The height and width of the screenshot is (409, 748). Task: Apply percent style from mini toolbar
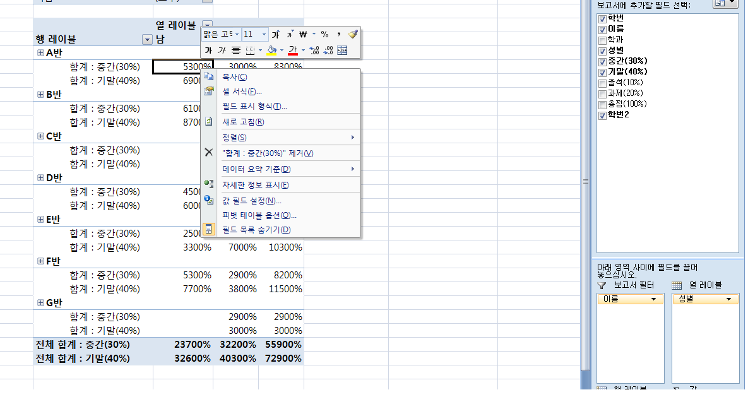coord(324,34)
